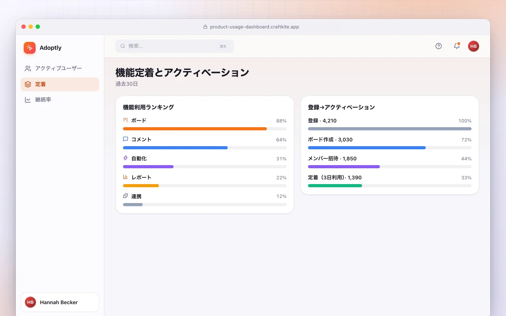Focus the 検索 search field
The height and width of the screenshot is (316, 506).
[175, 46]
